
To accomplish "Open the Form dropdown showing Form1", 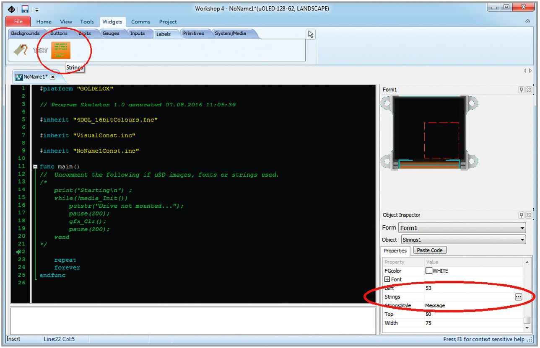I will click(462, 228).
